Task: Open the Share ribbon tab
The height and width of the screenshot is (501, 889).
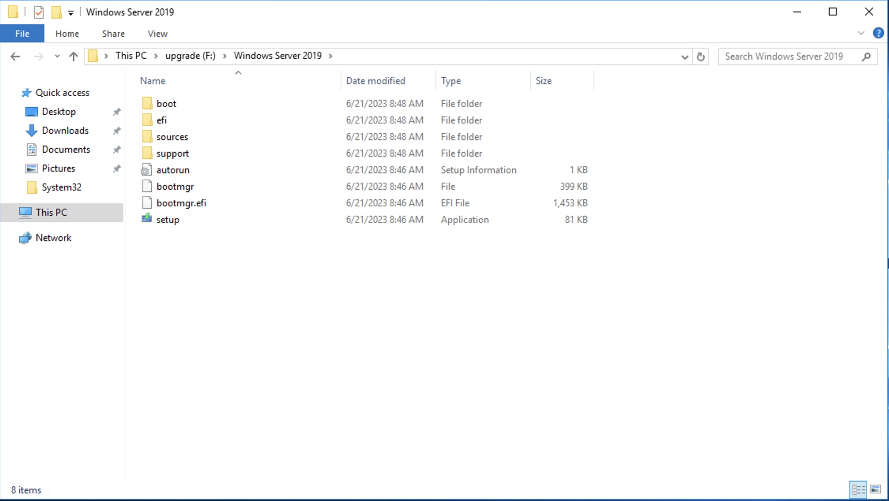Action: click(x=113, y=34)
